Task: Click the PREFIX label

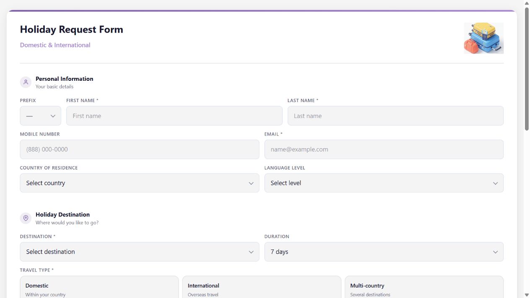Action: tap(28, 100)
